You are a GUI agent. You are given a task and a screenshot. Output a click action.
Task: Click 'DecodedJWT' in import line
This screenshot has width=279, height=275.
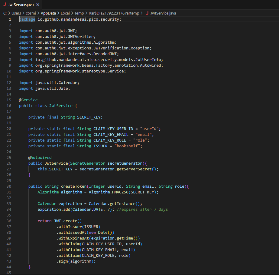point(105,54)
